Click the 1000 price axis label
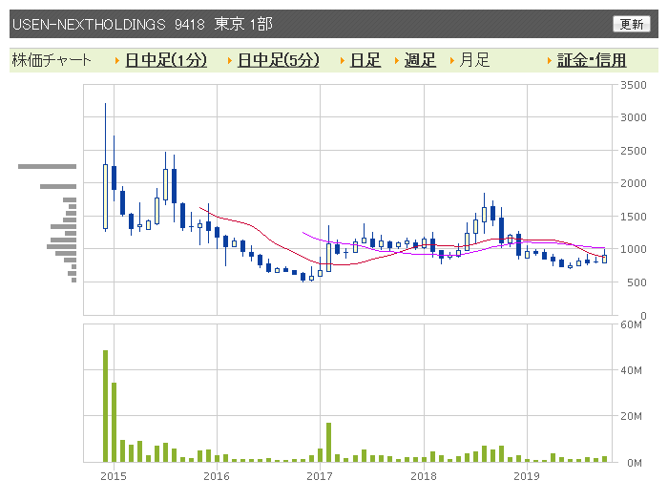The width and height of the screenshot is (668, 501). [x=634, y=249]
